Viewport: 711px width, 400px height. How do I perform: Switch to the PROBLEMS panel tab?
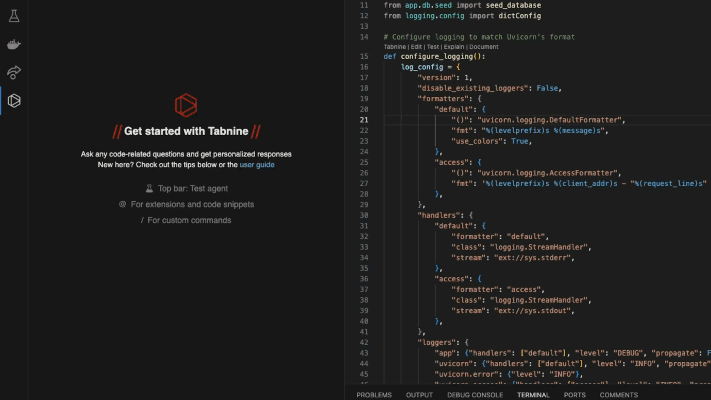pyautogui.click(x=374, y=395)
